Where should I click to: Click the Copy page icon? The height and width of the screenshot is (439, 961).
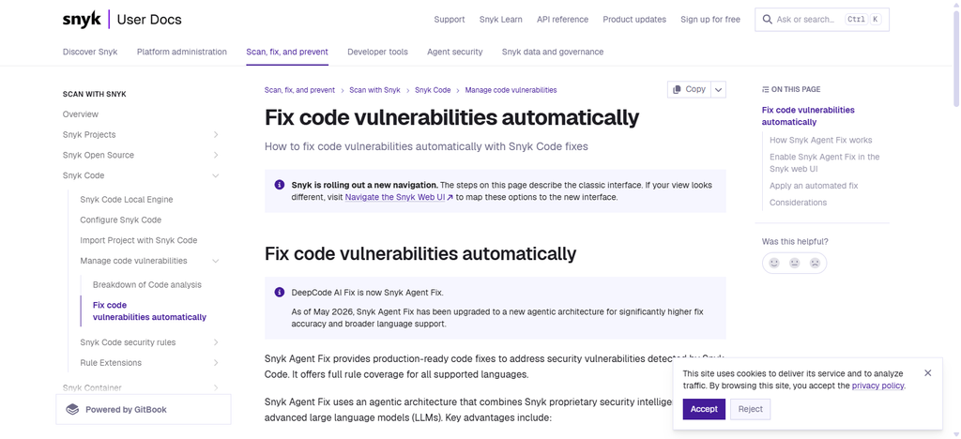click(x=677, y=89)
